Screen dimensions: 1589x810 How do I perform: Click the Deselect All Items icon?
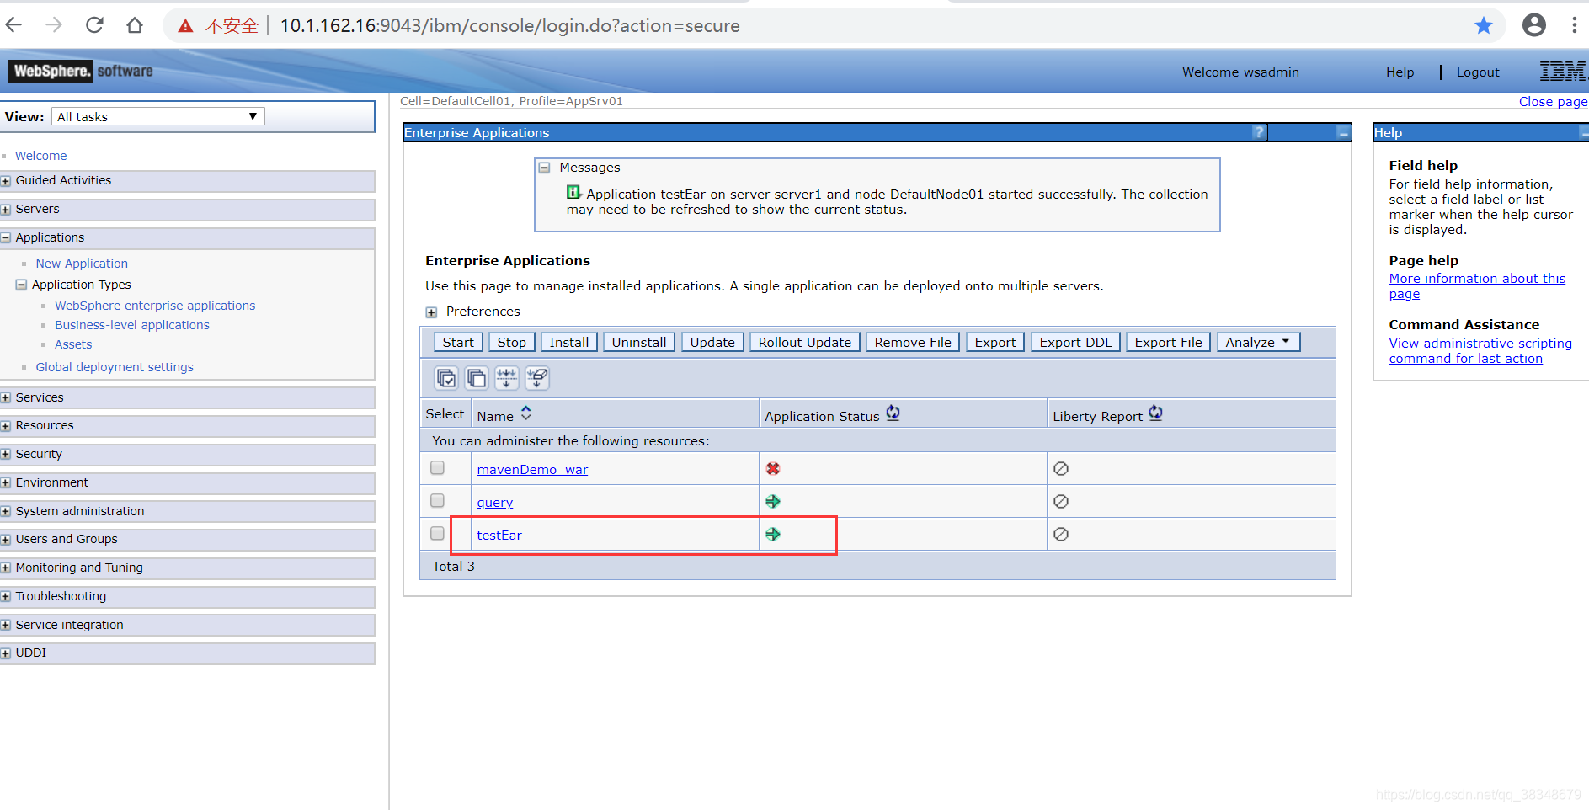click(477, 378)
